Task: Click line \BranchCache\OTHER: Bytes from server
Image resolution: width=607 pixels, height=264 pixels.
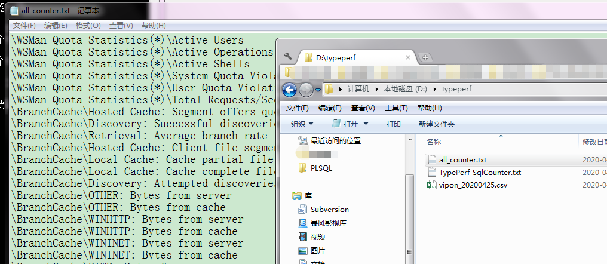Action: point(121,195)
